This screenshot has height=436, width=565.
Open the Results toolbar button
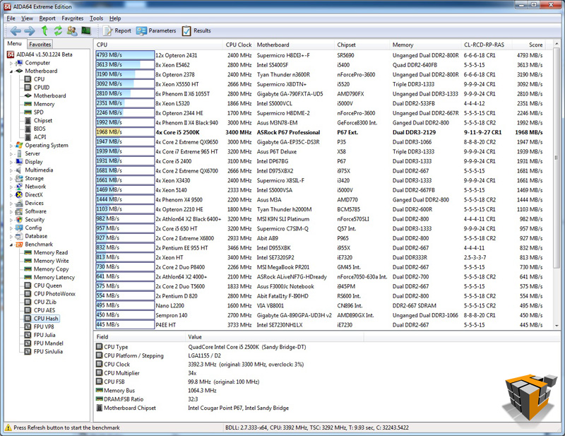click(x=196, y=30)
